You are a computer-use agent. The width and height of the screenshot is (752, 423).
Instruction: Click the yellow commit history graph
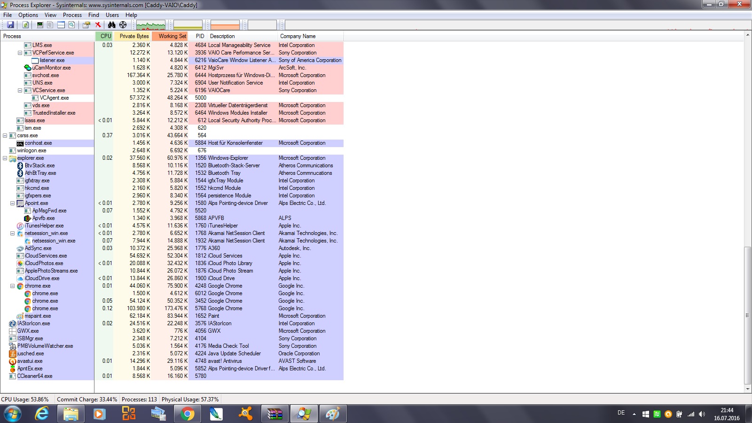[x=188, y=25]
